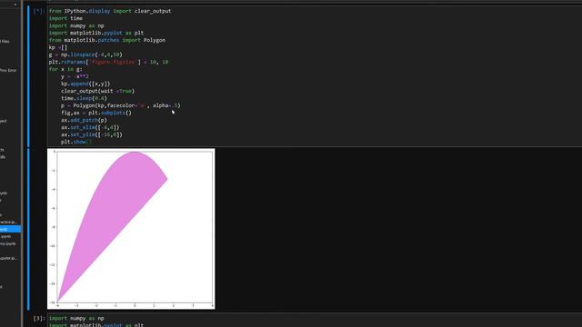Screen dimensions: 582x327
Task: Click the 'kp =[]' line
Action: 58,47
